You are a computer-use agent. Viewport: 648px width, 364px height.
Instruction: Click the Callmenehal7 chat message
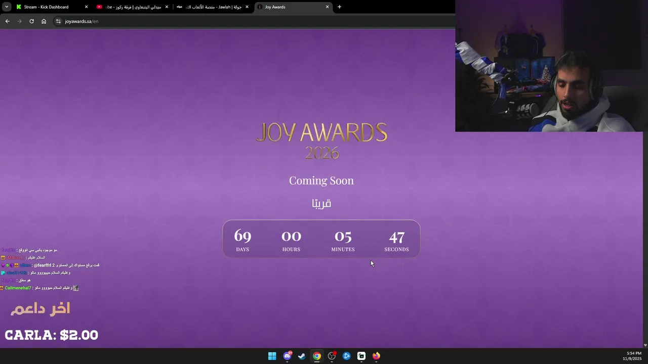coord(39,288)
